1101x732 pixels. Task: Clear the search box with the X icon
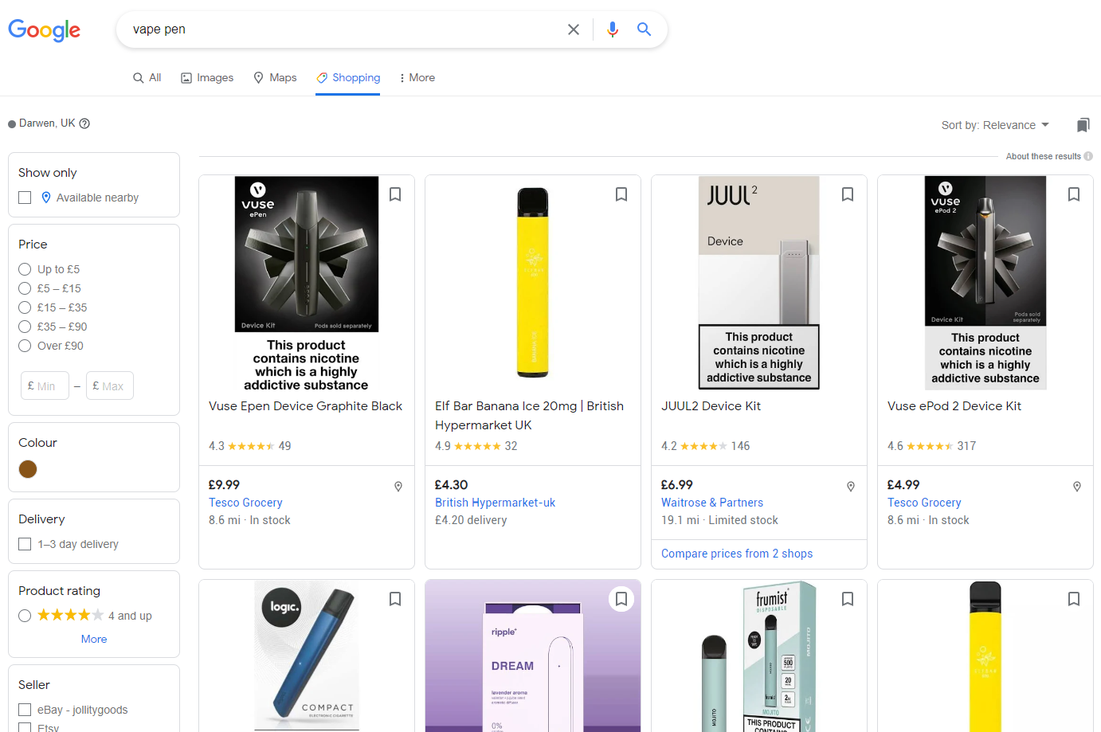click(x=574, y=29)
